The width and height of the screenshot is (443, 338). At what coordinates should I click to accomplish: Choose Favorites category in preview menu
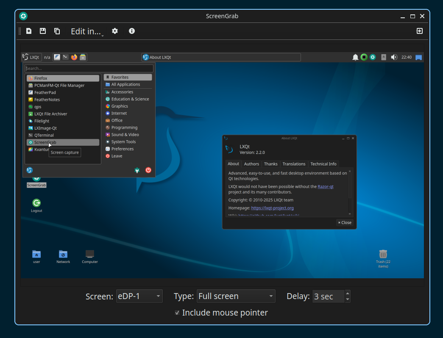coord(128,77)
